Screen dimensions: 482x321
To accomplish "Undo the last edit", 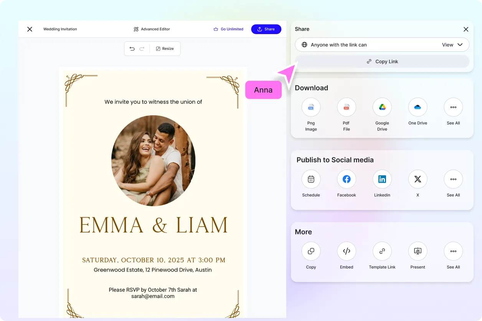I will pyautogui.click(x=132, y=49).
